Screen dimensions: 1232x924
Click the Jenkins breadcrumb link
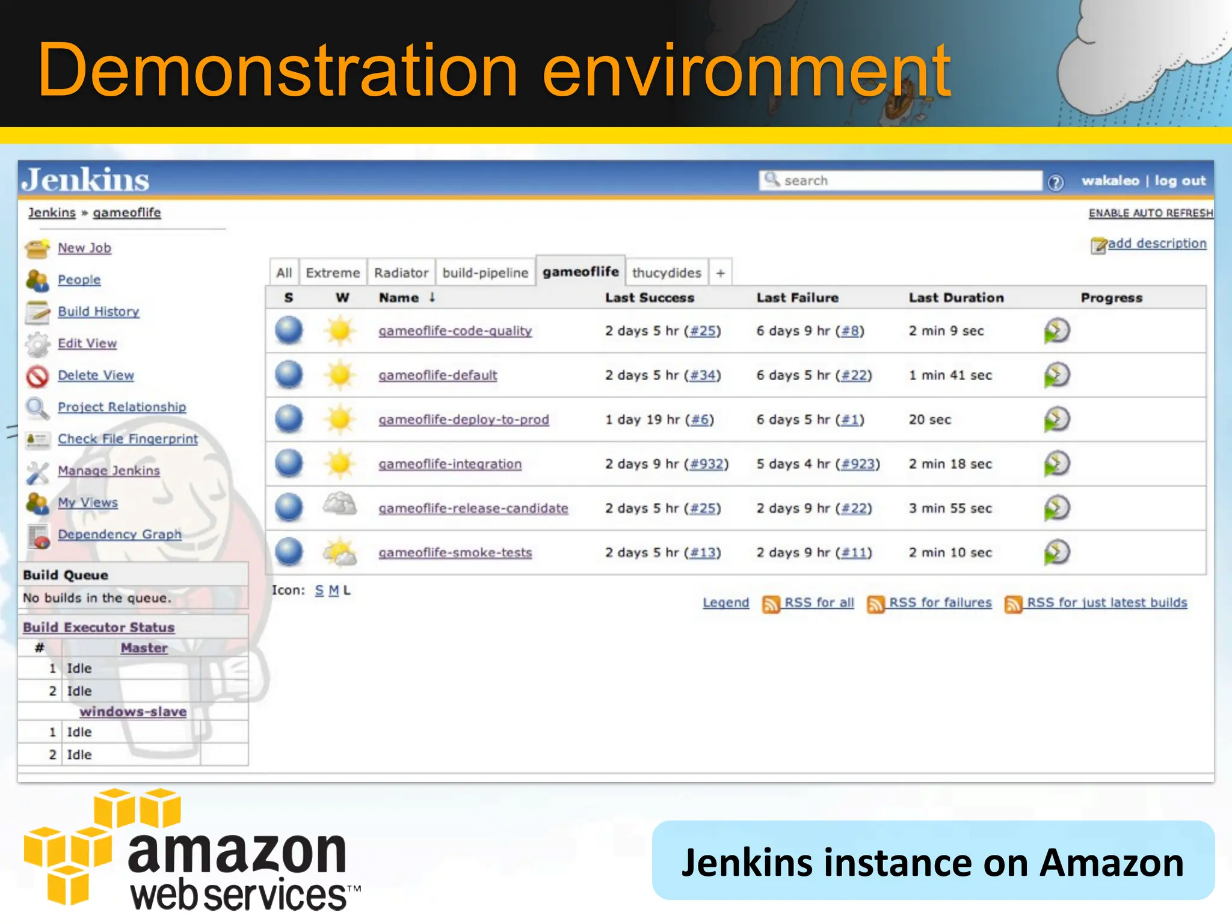pyautogui.click(x=52, y=213)
